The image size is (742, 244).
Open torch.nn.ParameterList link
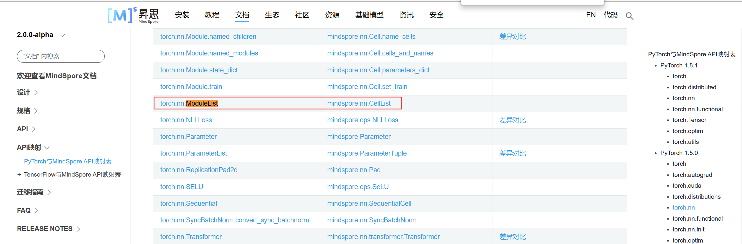194,153
